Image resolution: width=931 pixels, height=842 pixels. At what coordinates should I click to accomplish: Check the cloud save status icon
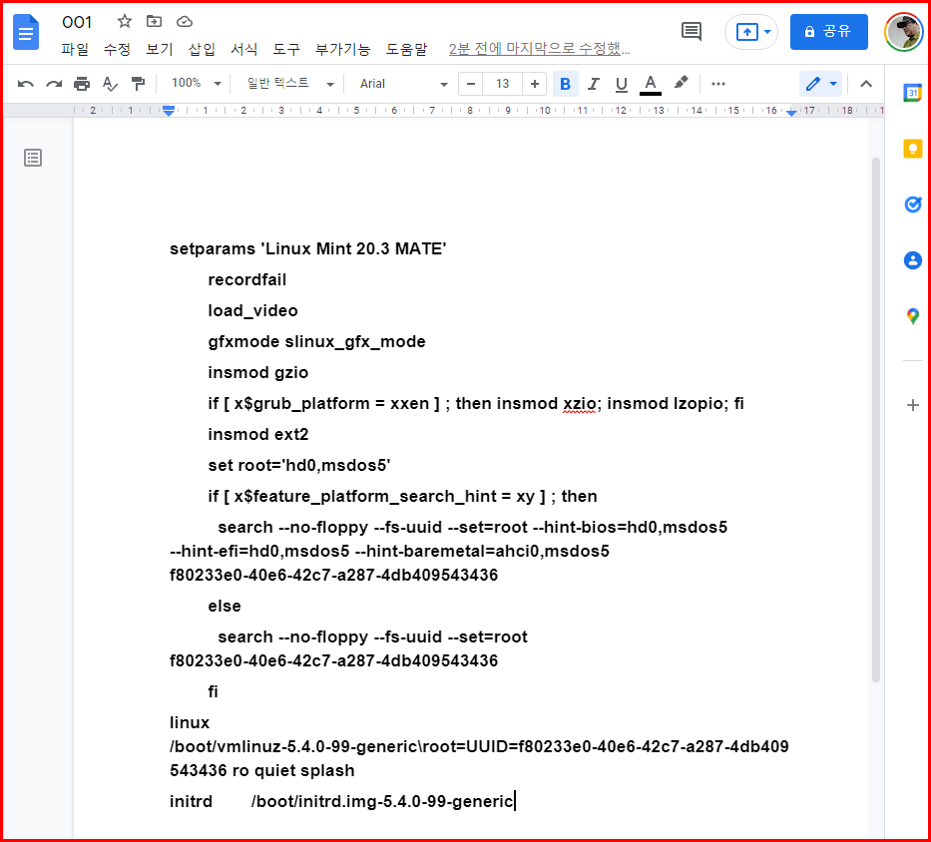click(x=185, y=21)
